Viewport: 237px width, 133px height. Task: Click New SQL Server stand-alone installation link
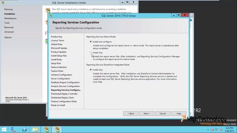pyautogui.click(x=89, y=9)
